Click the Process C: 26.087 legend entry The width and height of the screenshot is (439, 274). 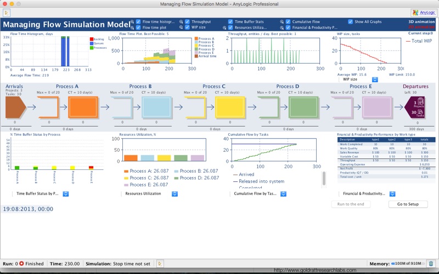click(146, 178)
